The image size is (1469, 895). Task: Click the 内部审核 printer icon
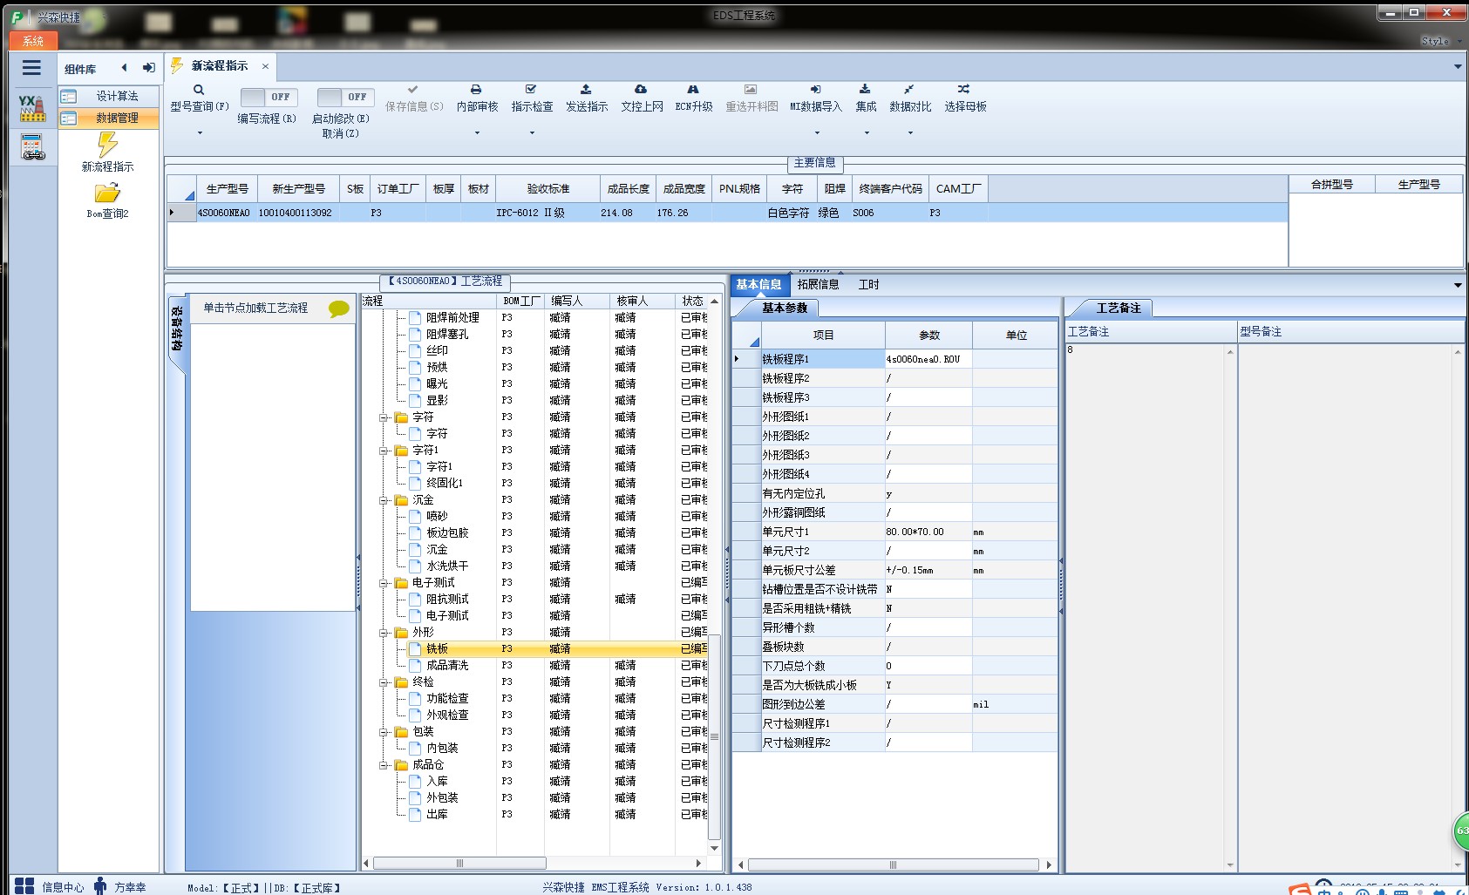(x=476, y=89)
